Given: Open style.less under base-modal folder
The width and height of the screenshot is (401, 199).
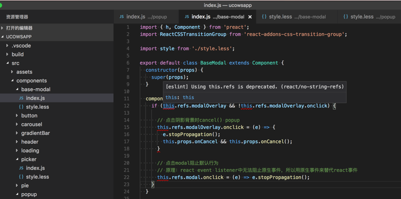Looking at the screenshot, I should tap(57, 107).
